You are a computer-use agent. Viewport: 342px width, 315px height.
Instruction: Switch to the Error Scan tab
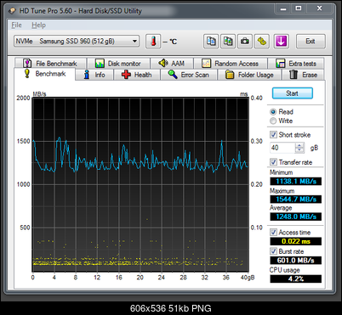point(189,75)
